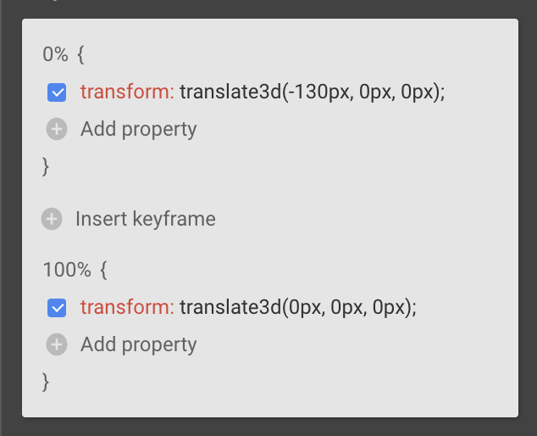Disable the transform property in the 0% keyframe
Viewport: 537px width, 436px height.
57,92
